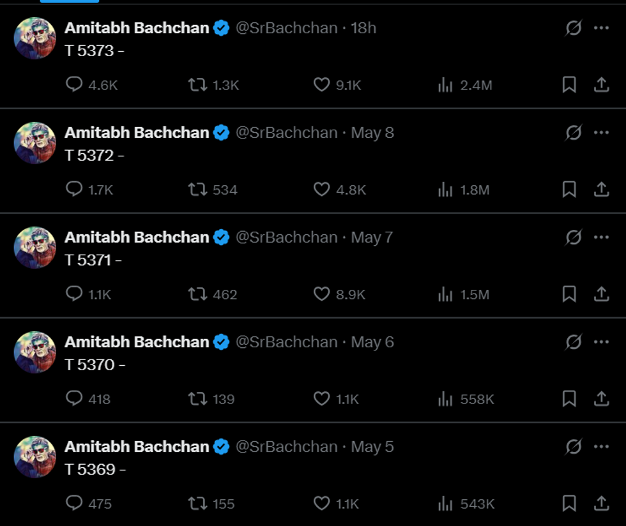This screenshot has width=626, height=526.
Task: Click Amitabh Bachchan's profile picture on the top tweet
Action: click(x=35, y=38)
